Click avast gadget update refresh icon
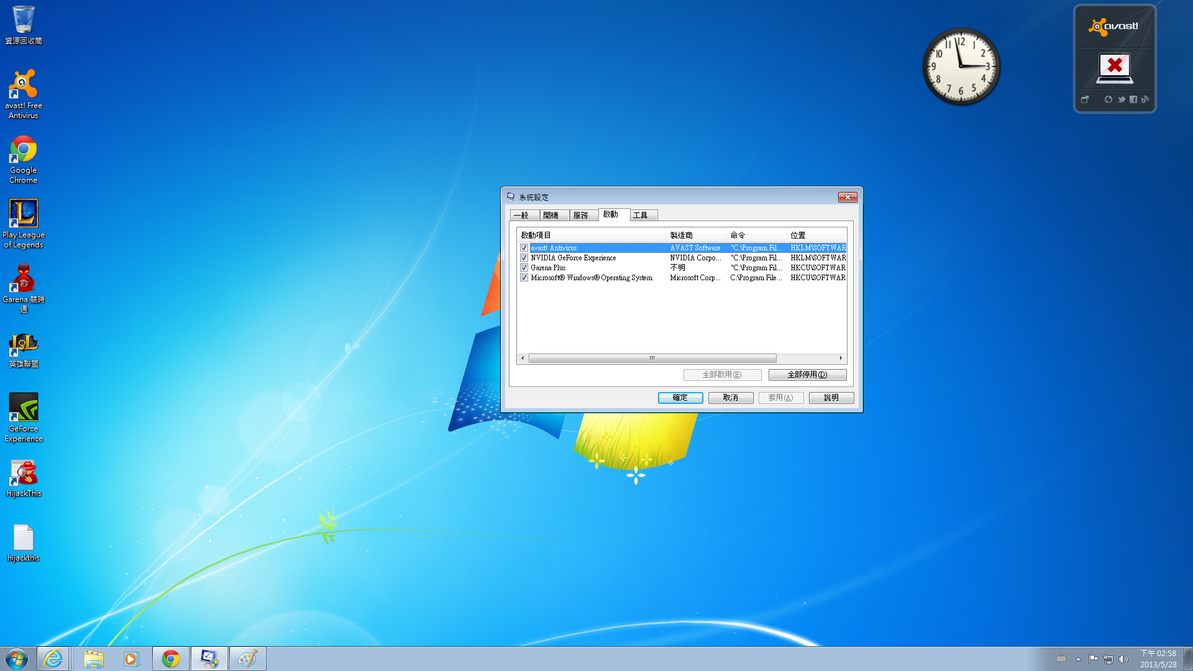The width and height of the screenshot is (1193, 671). [1108, 99]
